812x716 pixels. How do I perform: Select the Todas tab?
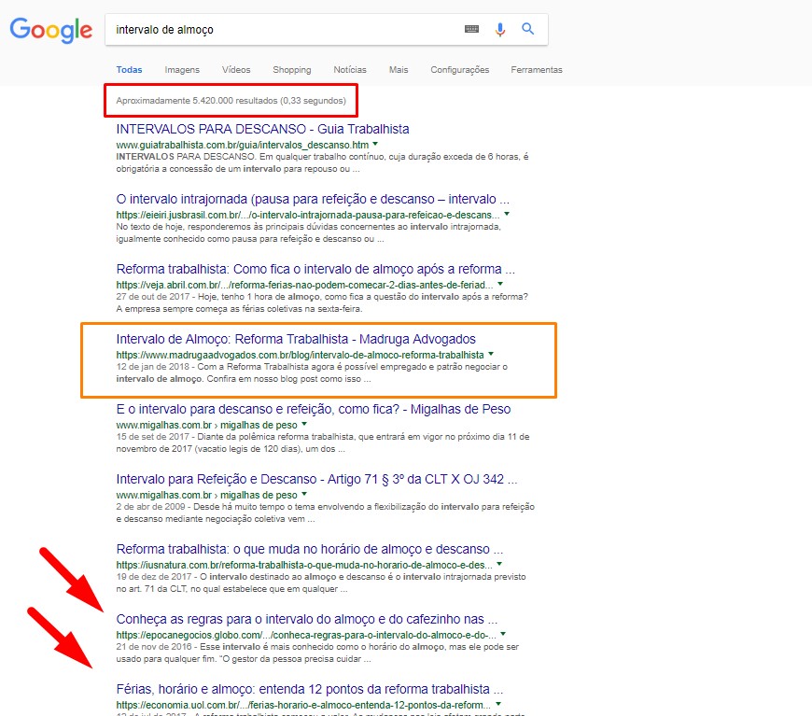click(x=129, y=69)
